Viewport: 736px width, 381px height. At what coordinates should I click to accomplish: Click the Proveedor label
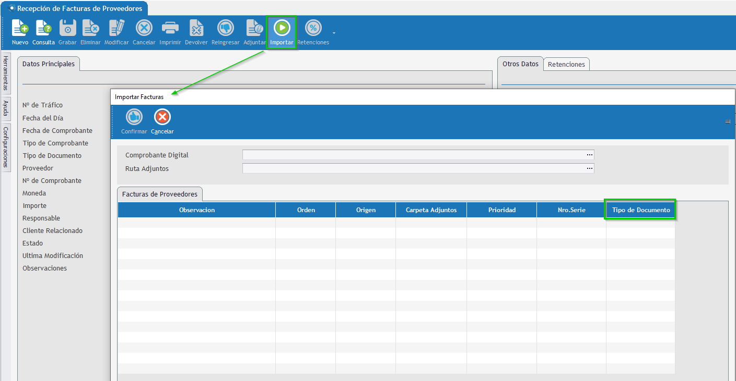[x=38, y=168]
